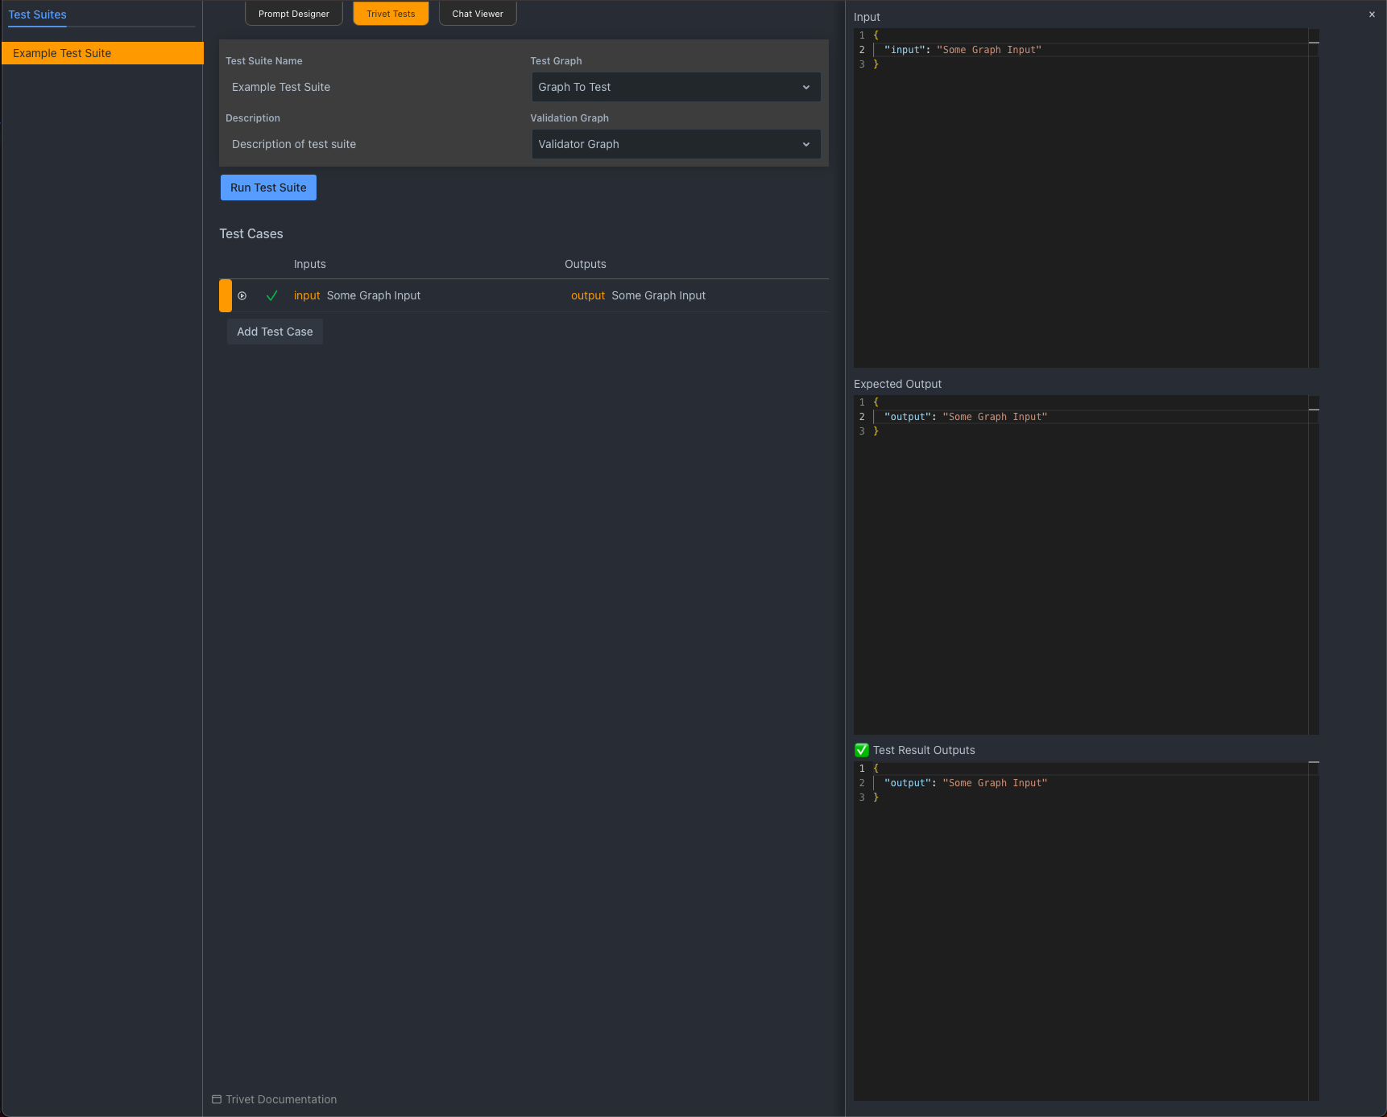Click the Inputs column header
Image resolution: width=1387 pixels, height=1117 pixels.
pos(310,264)
